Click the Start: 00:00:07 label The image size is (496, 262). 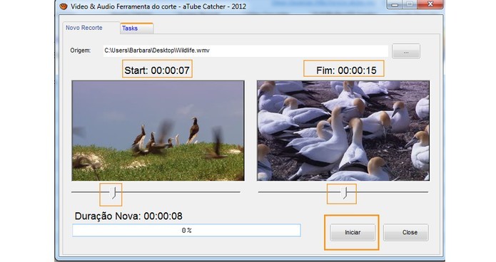[x=157, y=70]
